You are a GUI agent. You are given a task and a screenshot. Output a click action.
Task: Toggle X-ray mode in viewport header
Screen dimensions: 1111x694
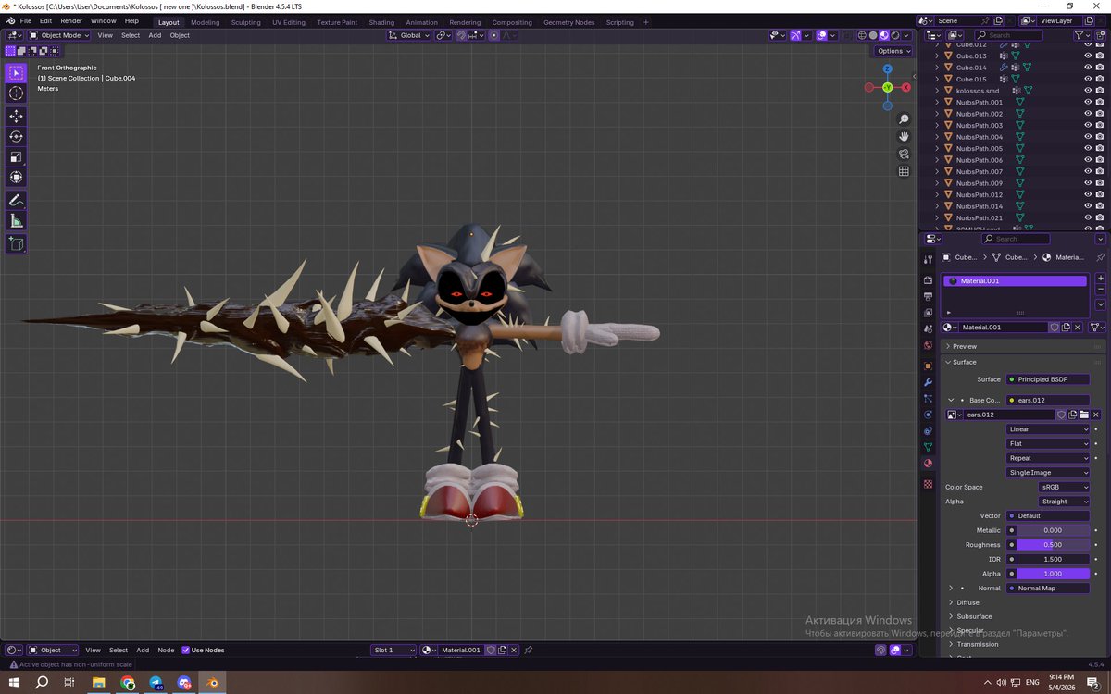[x=847, y=35]
